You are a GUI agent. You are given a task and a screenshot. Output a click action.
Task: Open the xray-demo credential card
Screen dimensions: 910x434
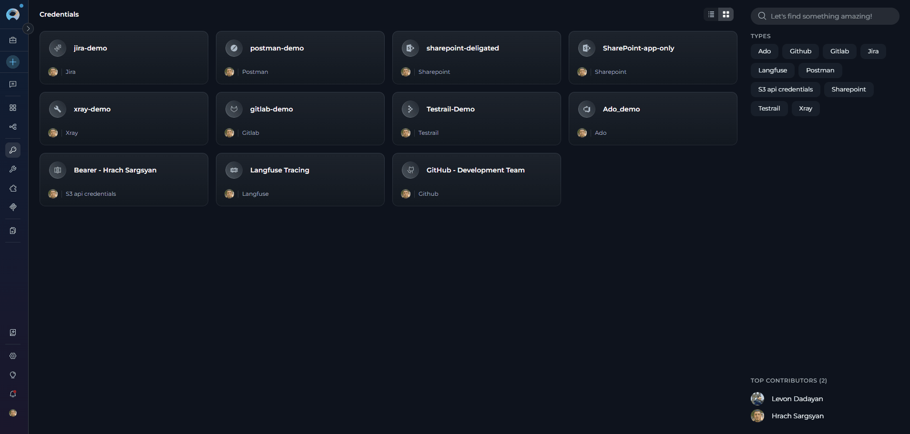(124, 119)
